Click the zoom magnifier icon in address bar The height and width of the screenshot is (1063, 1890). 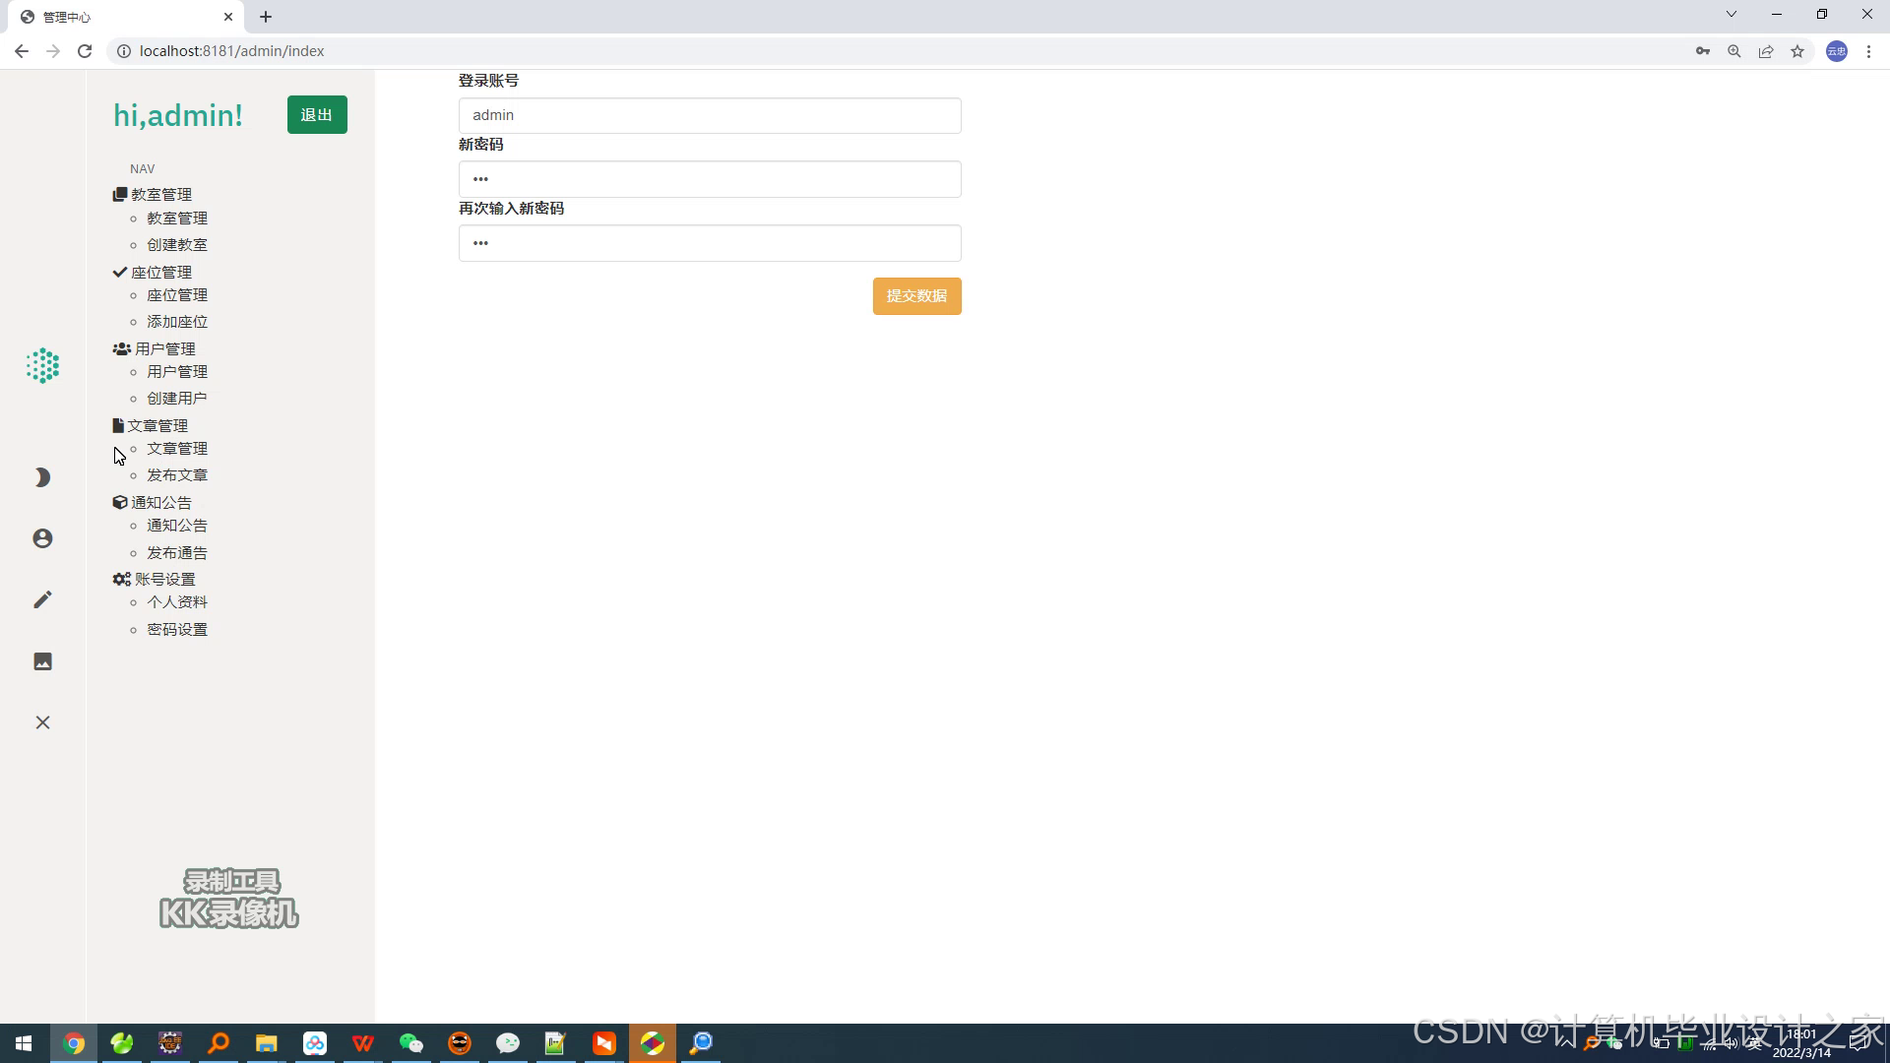pos(1734,51)
